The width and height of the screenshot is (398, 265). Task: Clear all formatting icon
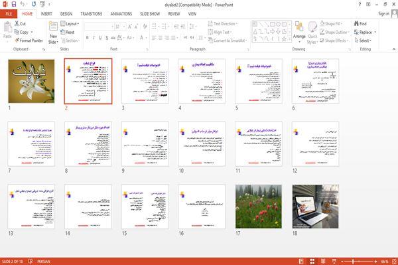coord(145,27)
